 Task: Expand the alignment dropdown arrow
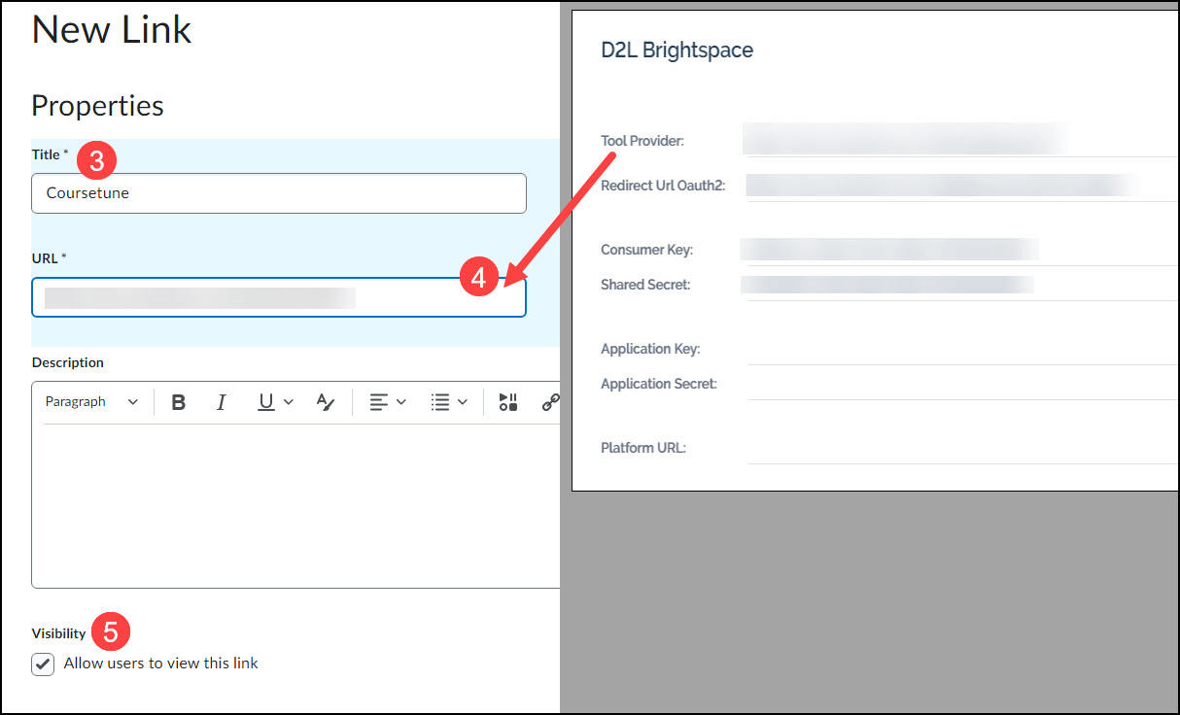(400, 402)
